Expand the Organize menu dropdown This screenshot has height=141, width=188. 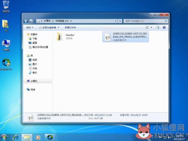click(30, 27)
